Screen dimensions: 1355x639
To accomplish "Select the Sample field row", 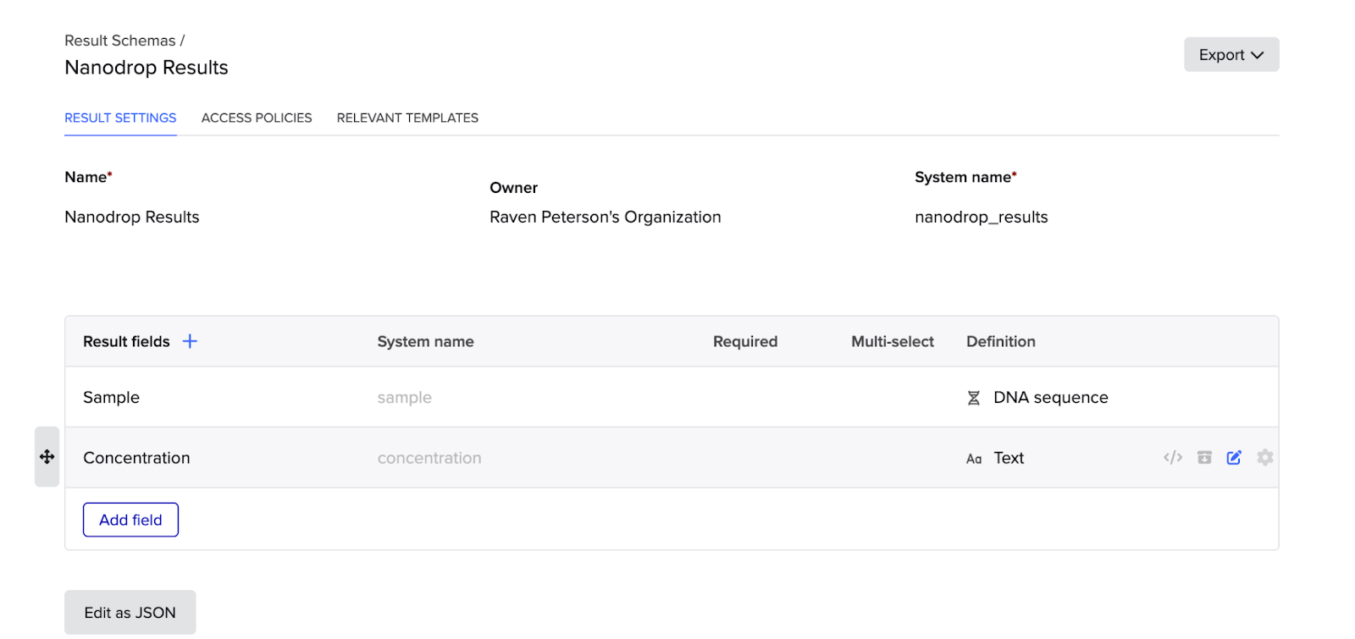I will [111, 398].
